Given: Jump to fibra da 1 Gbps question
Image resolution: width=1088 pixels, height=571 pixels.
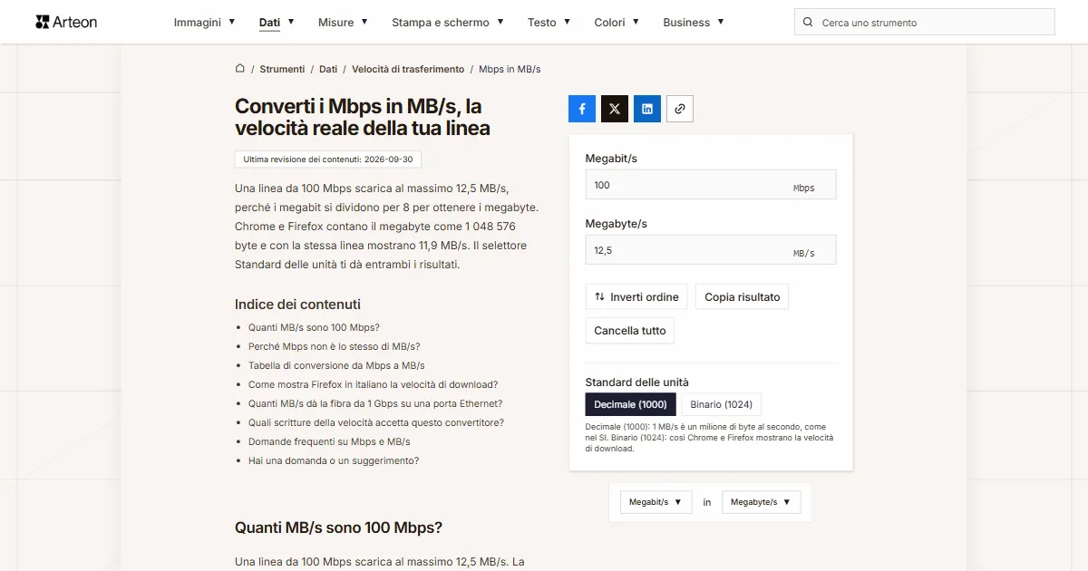Looking at the screenshot, I should 375,403.
